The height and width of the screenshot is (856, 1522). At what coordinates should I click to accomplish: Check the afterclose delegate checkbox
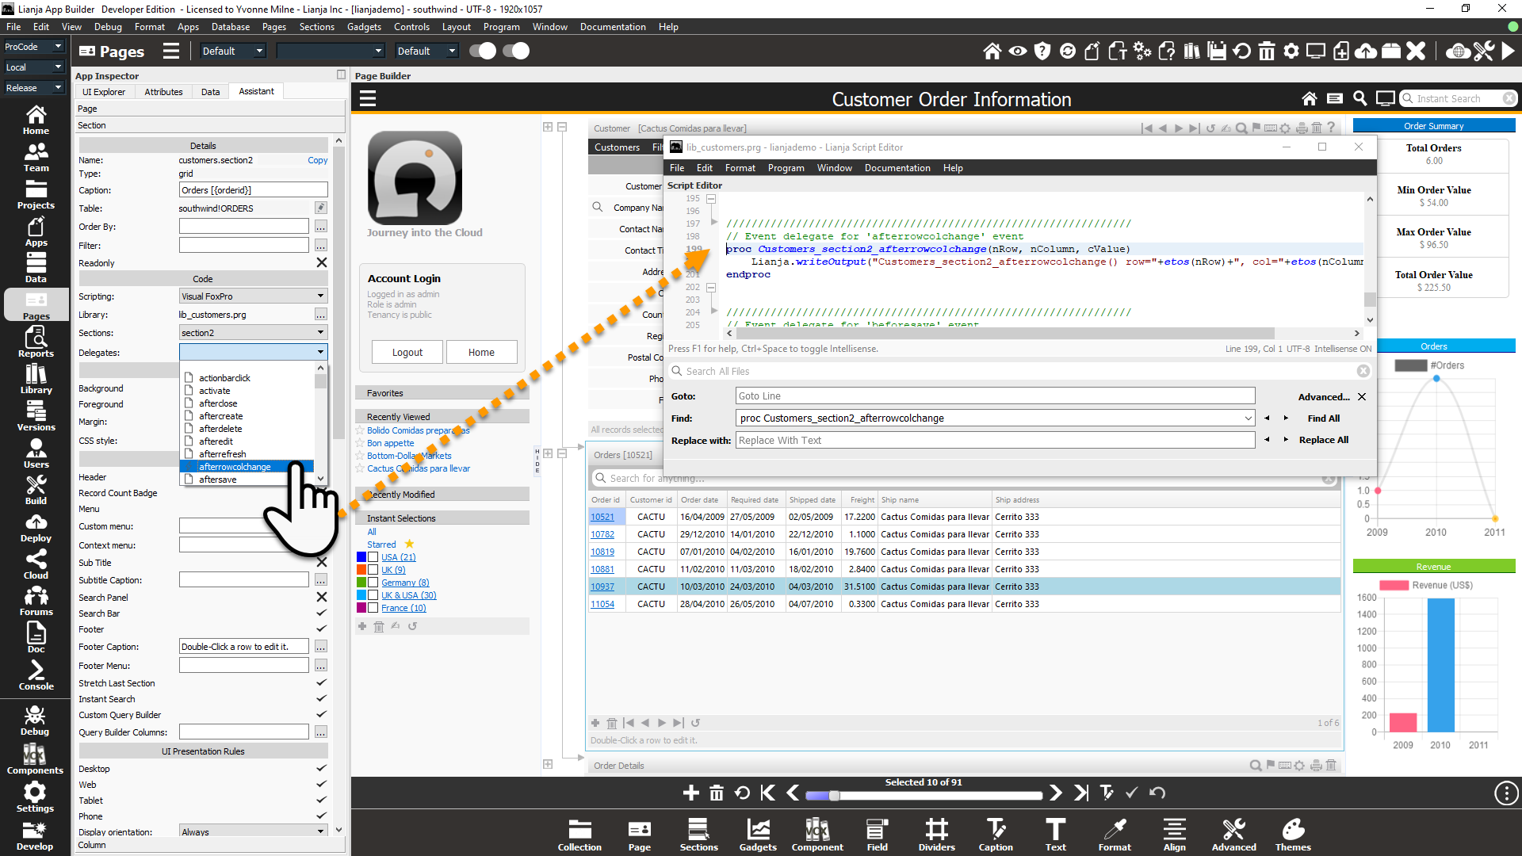(189, 403)
